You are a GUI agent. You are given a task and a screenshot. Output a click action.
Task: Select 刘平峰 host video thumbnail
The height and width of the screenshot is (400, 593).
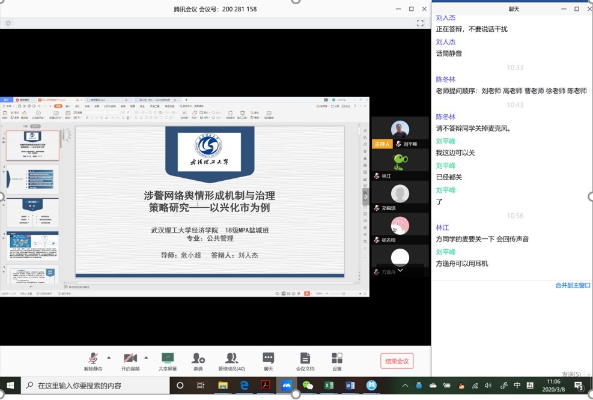tap(400, 132)
